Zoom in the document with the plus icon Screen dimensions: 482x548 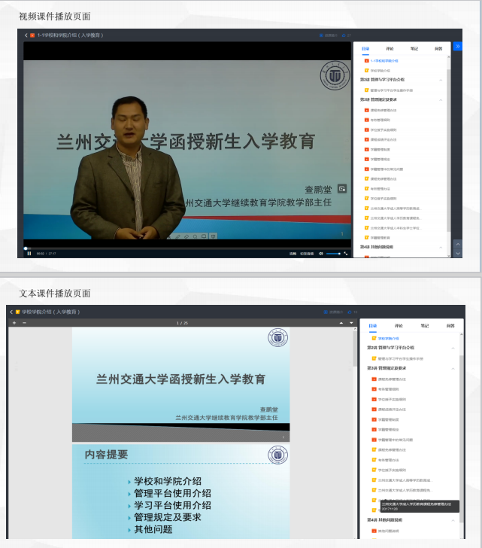tap(14, 323)
